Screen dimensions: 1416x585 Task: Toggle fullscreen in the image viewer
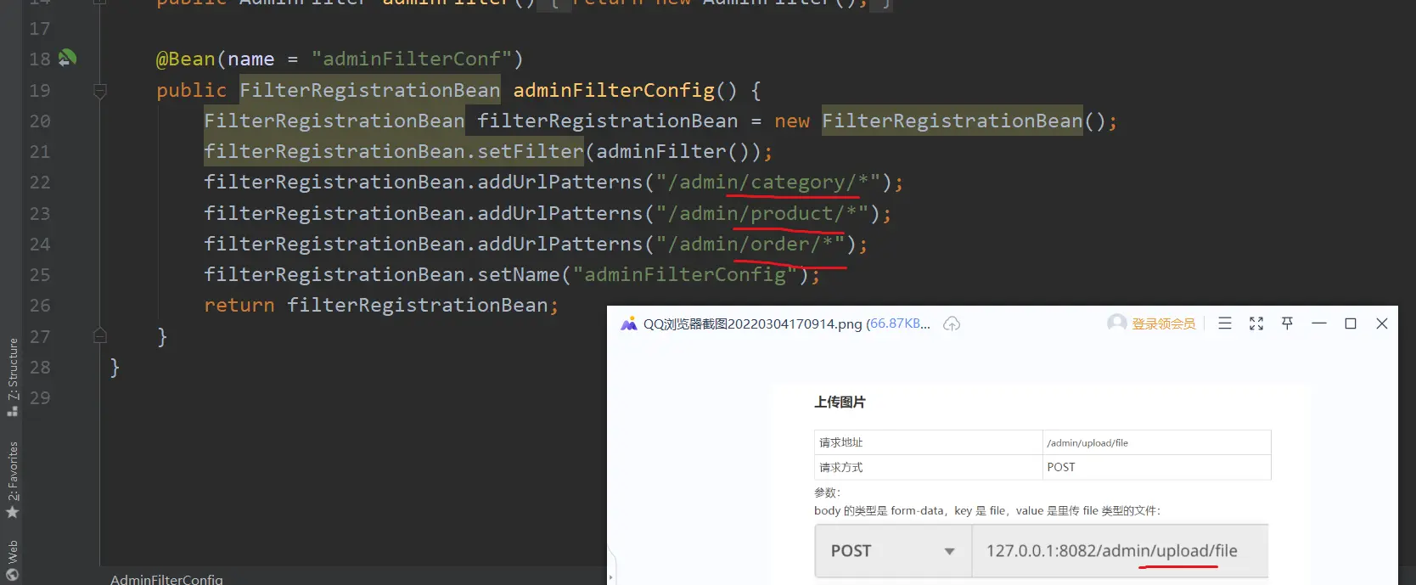coord(1256,323)
